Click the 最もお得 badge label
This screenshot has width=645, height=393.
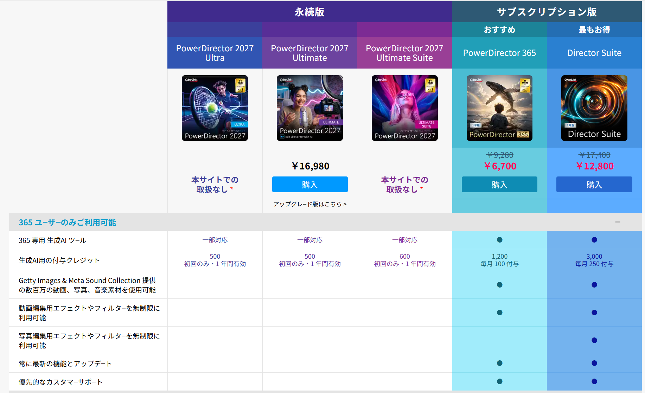point(594,30)
